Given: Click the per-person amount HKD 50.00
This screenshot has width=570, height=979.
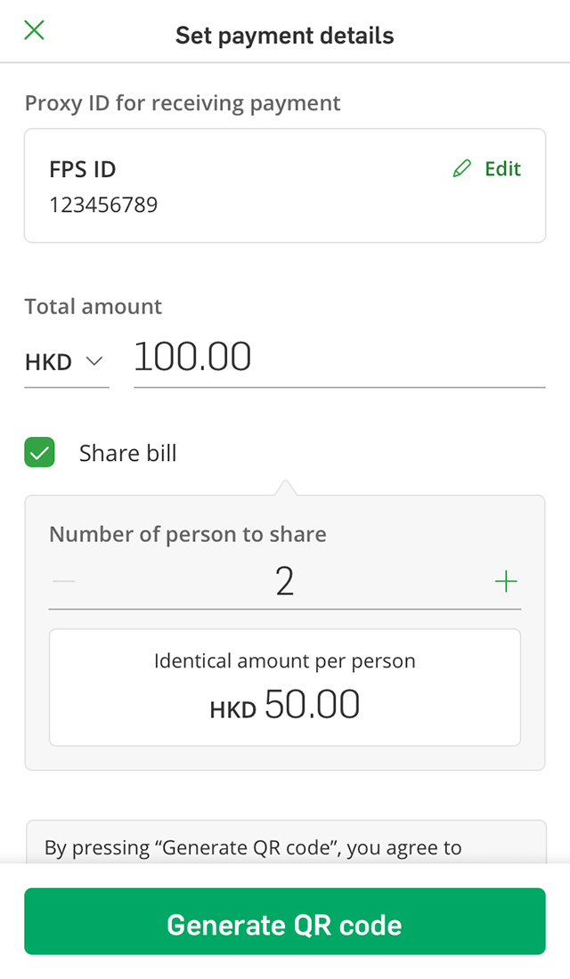Looking at the screenshot, I should tap(285, 705).
